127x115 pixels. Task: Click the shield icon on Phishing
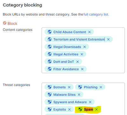click(x=80, y=87)
